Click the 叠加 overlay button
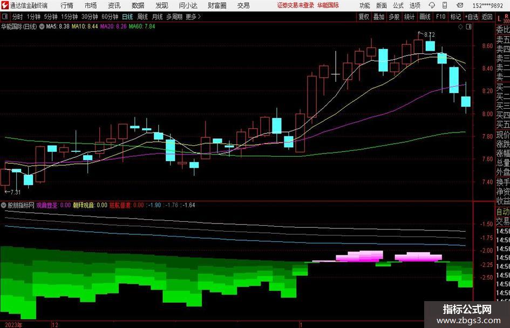This screenshot has width=510, height=328. 379,17
